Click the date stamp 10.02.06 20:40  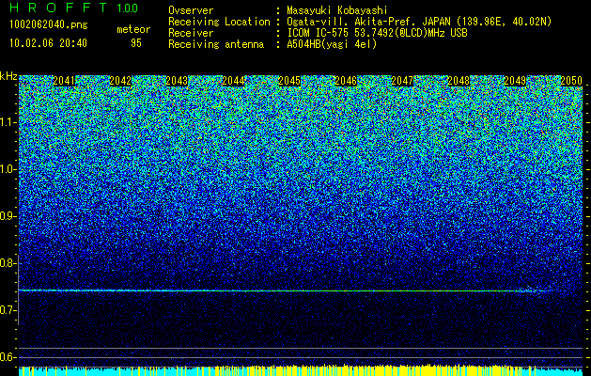48,43
